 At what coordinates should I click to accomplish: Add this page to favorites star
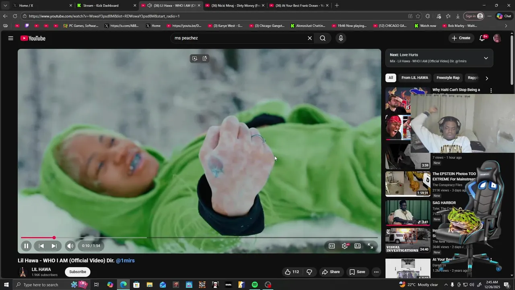coord(418,16)
